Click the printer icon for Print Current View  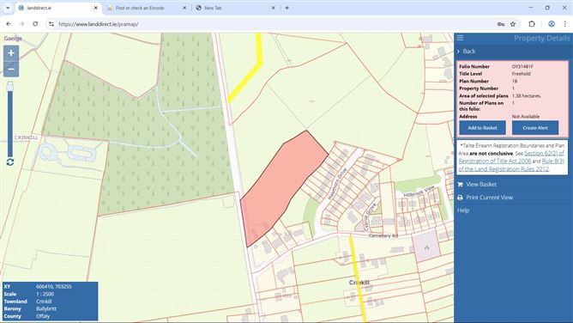460,198
